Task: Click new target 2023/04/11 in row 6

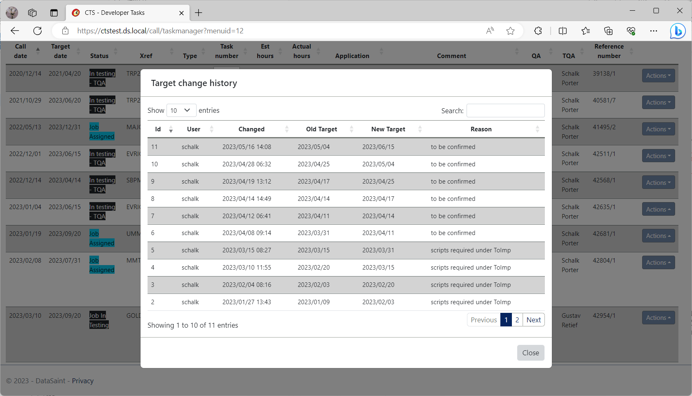Action: [378, 233]
